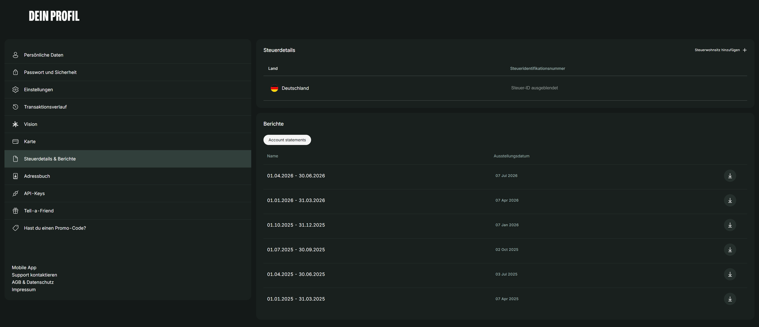Screen dimensions: 759x327
Task: Click the gear icon beside Einstellungen
Action: (16, 90)
